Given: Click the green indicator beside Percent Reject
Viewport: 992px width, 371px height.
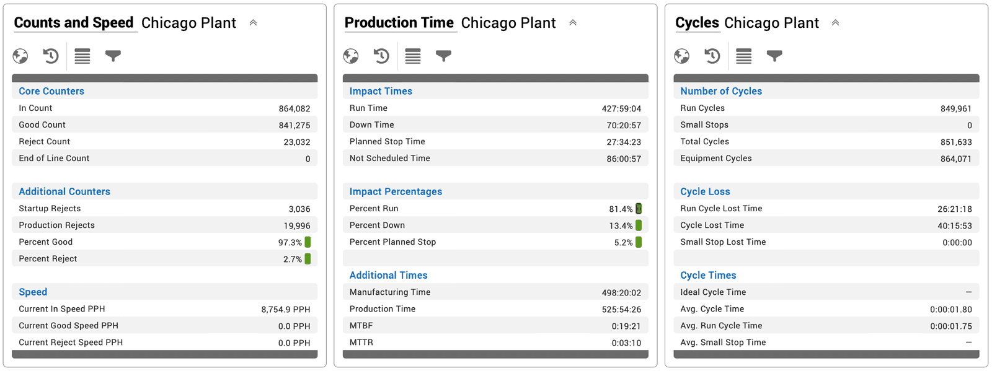Looking at the screenshot, I should point(308,259).
